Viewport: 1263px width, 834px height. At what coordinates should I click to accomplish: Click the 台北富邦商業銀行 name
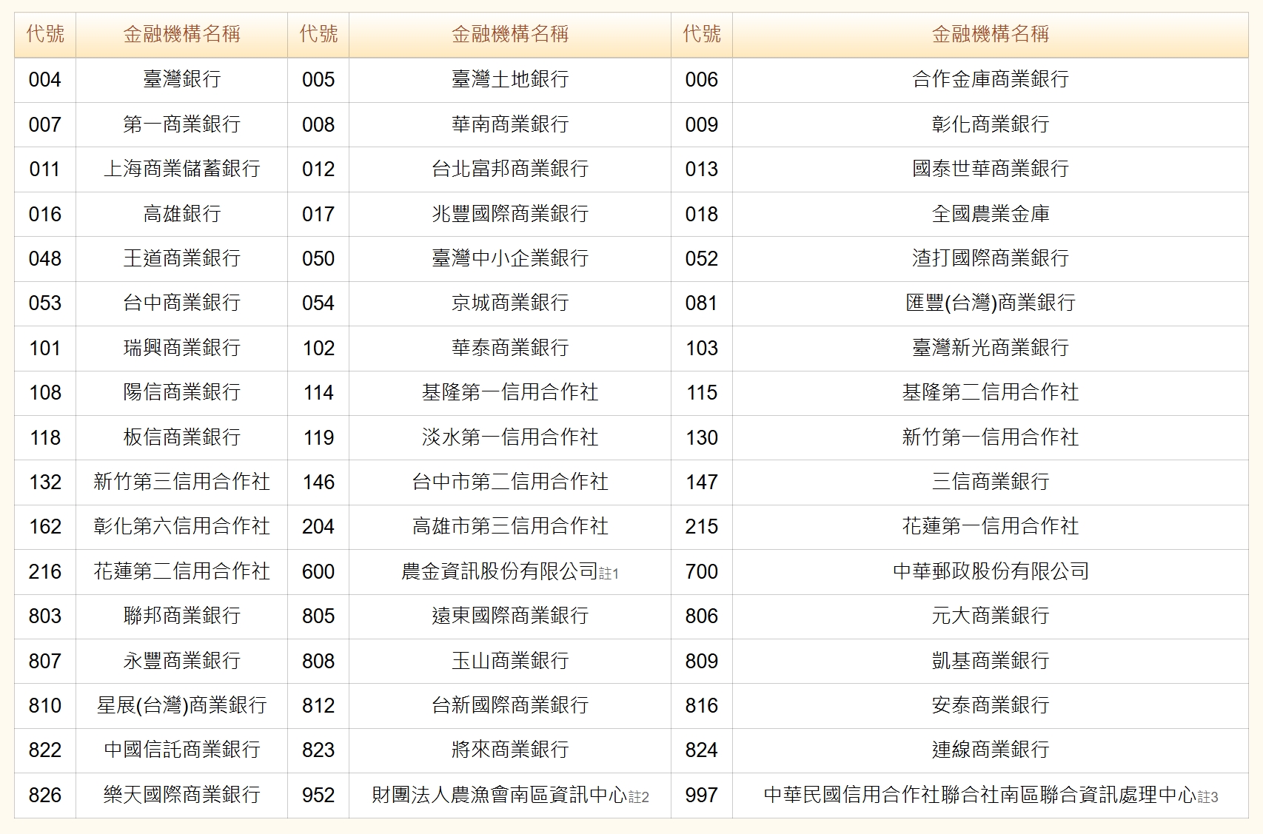pyautogui.click(x=509, y=169)
